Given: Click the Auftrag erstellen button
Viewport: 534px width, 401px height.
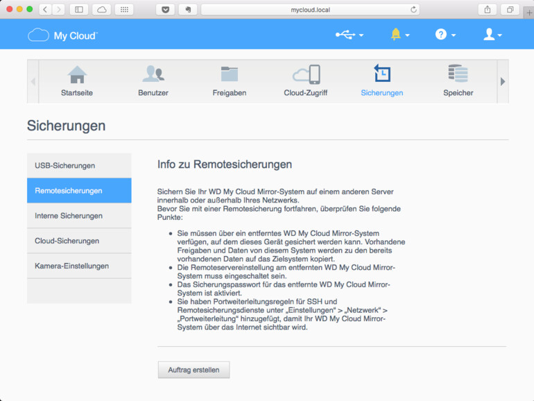Looking at the screenshot, I should 193,370.
